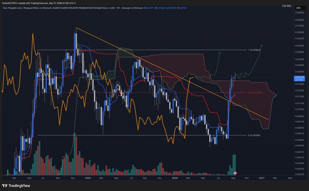
Task: Click the 0.01000 price axis value
Action: [x=299, y=109]
